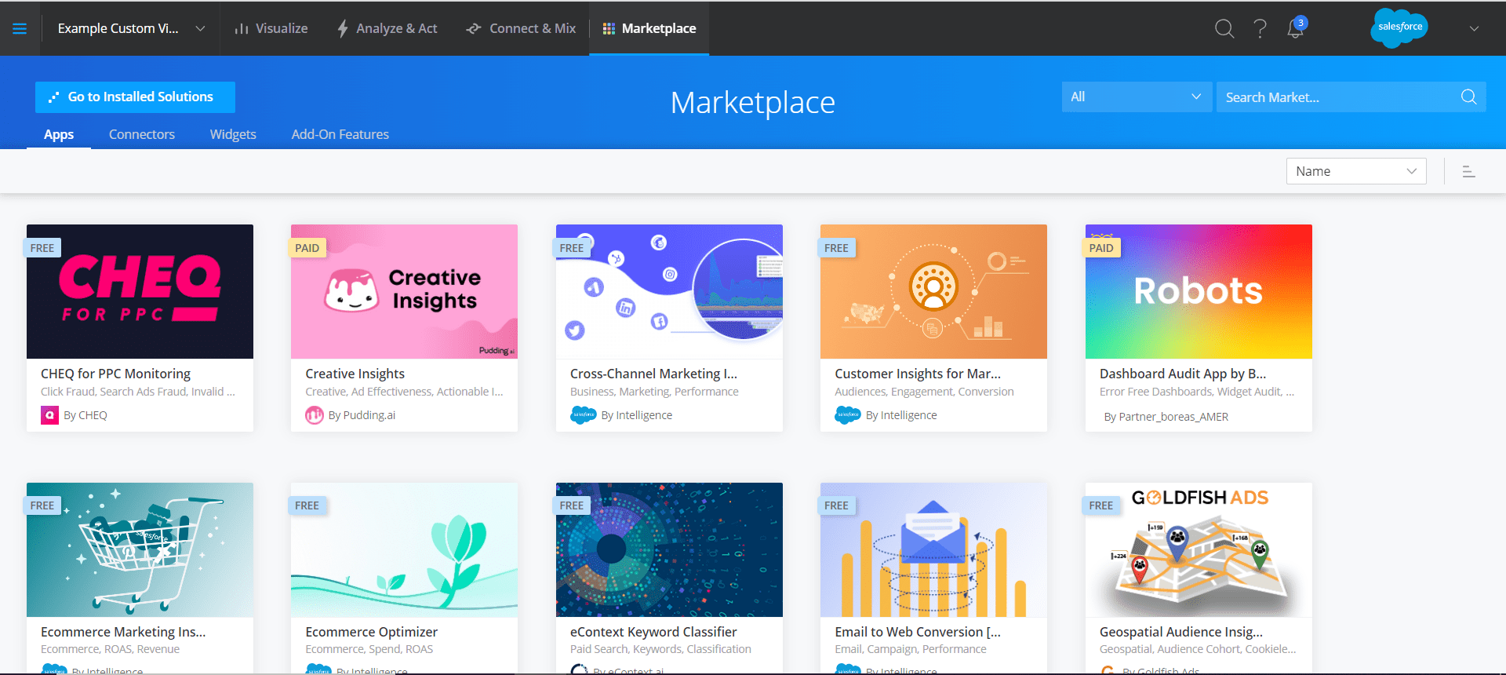Image resolution: width=1506 pixels, height=675 pixels.
Task: Open Geospatial Audience Insig... title
Action: click(x=1181, y=632)
